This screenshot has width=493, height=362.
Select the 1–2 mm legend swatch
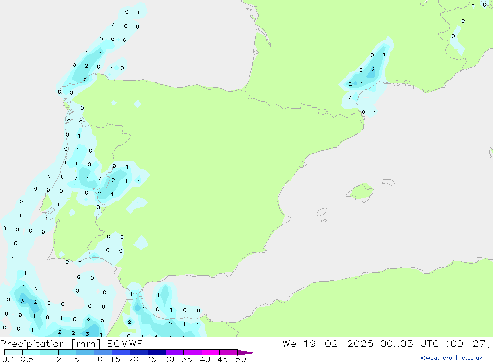pos(49,352)
